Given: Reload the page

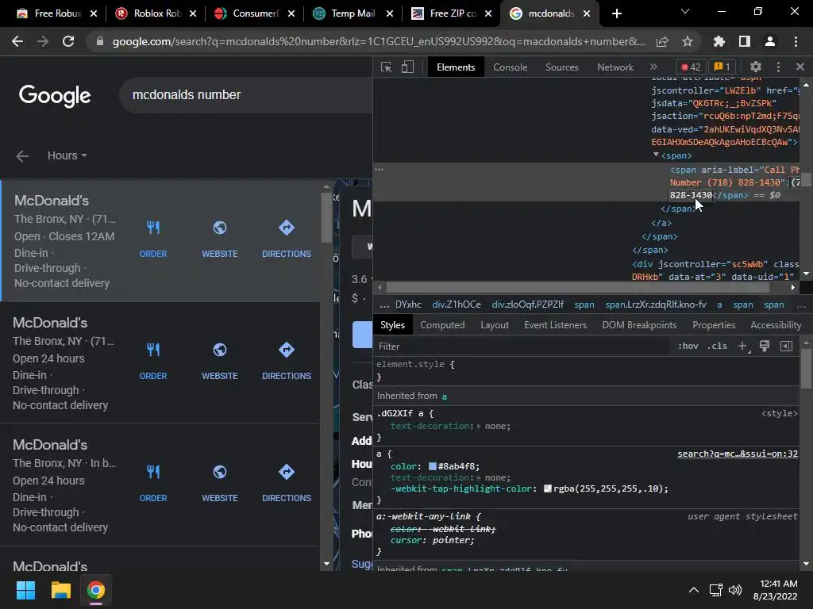Looking at the screenshot, I should coord(68,41).
